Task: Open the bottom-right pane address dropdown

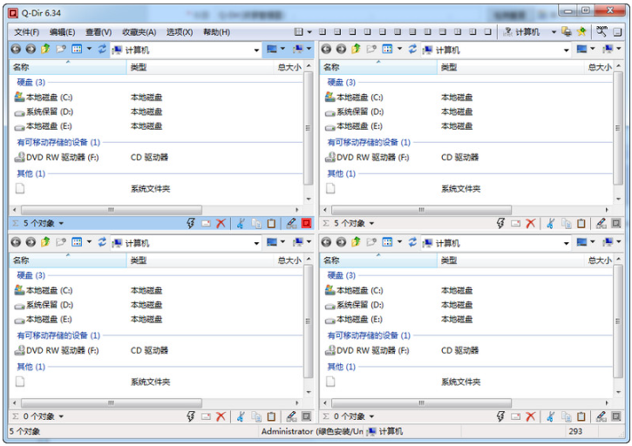Action: (x=567, y=243)
